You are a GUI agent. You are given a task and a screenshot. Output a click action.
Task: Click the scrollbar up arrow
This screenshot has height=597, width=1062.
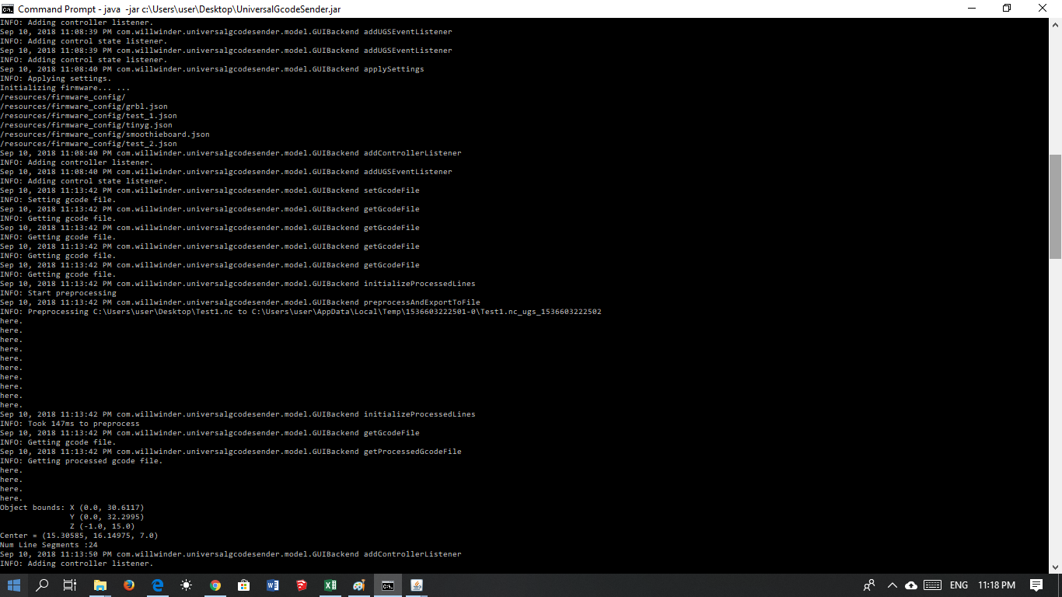point(1055,24)
